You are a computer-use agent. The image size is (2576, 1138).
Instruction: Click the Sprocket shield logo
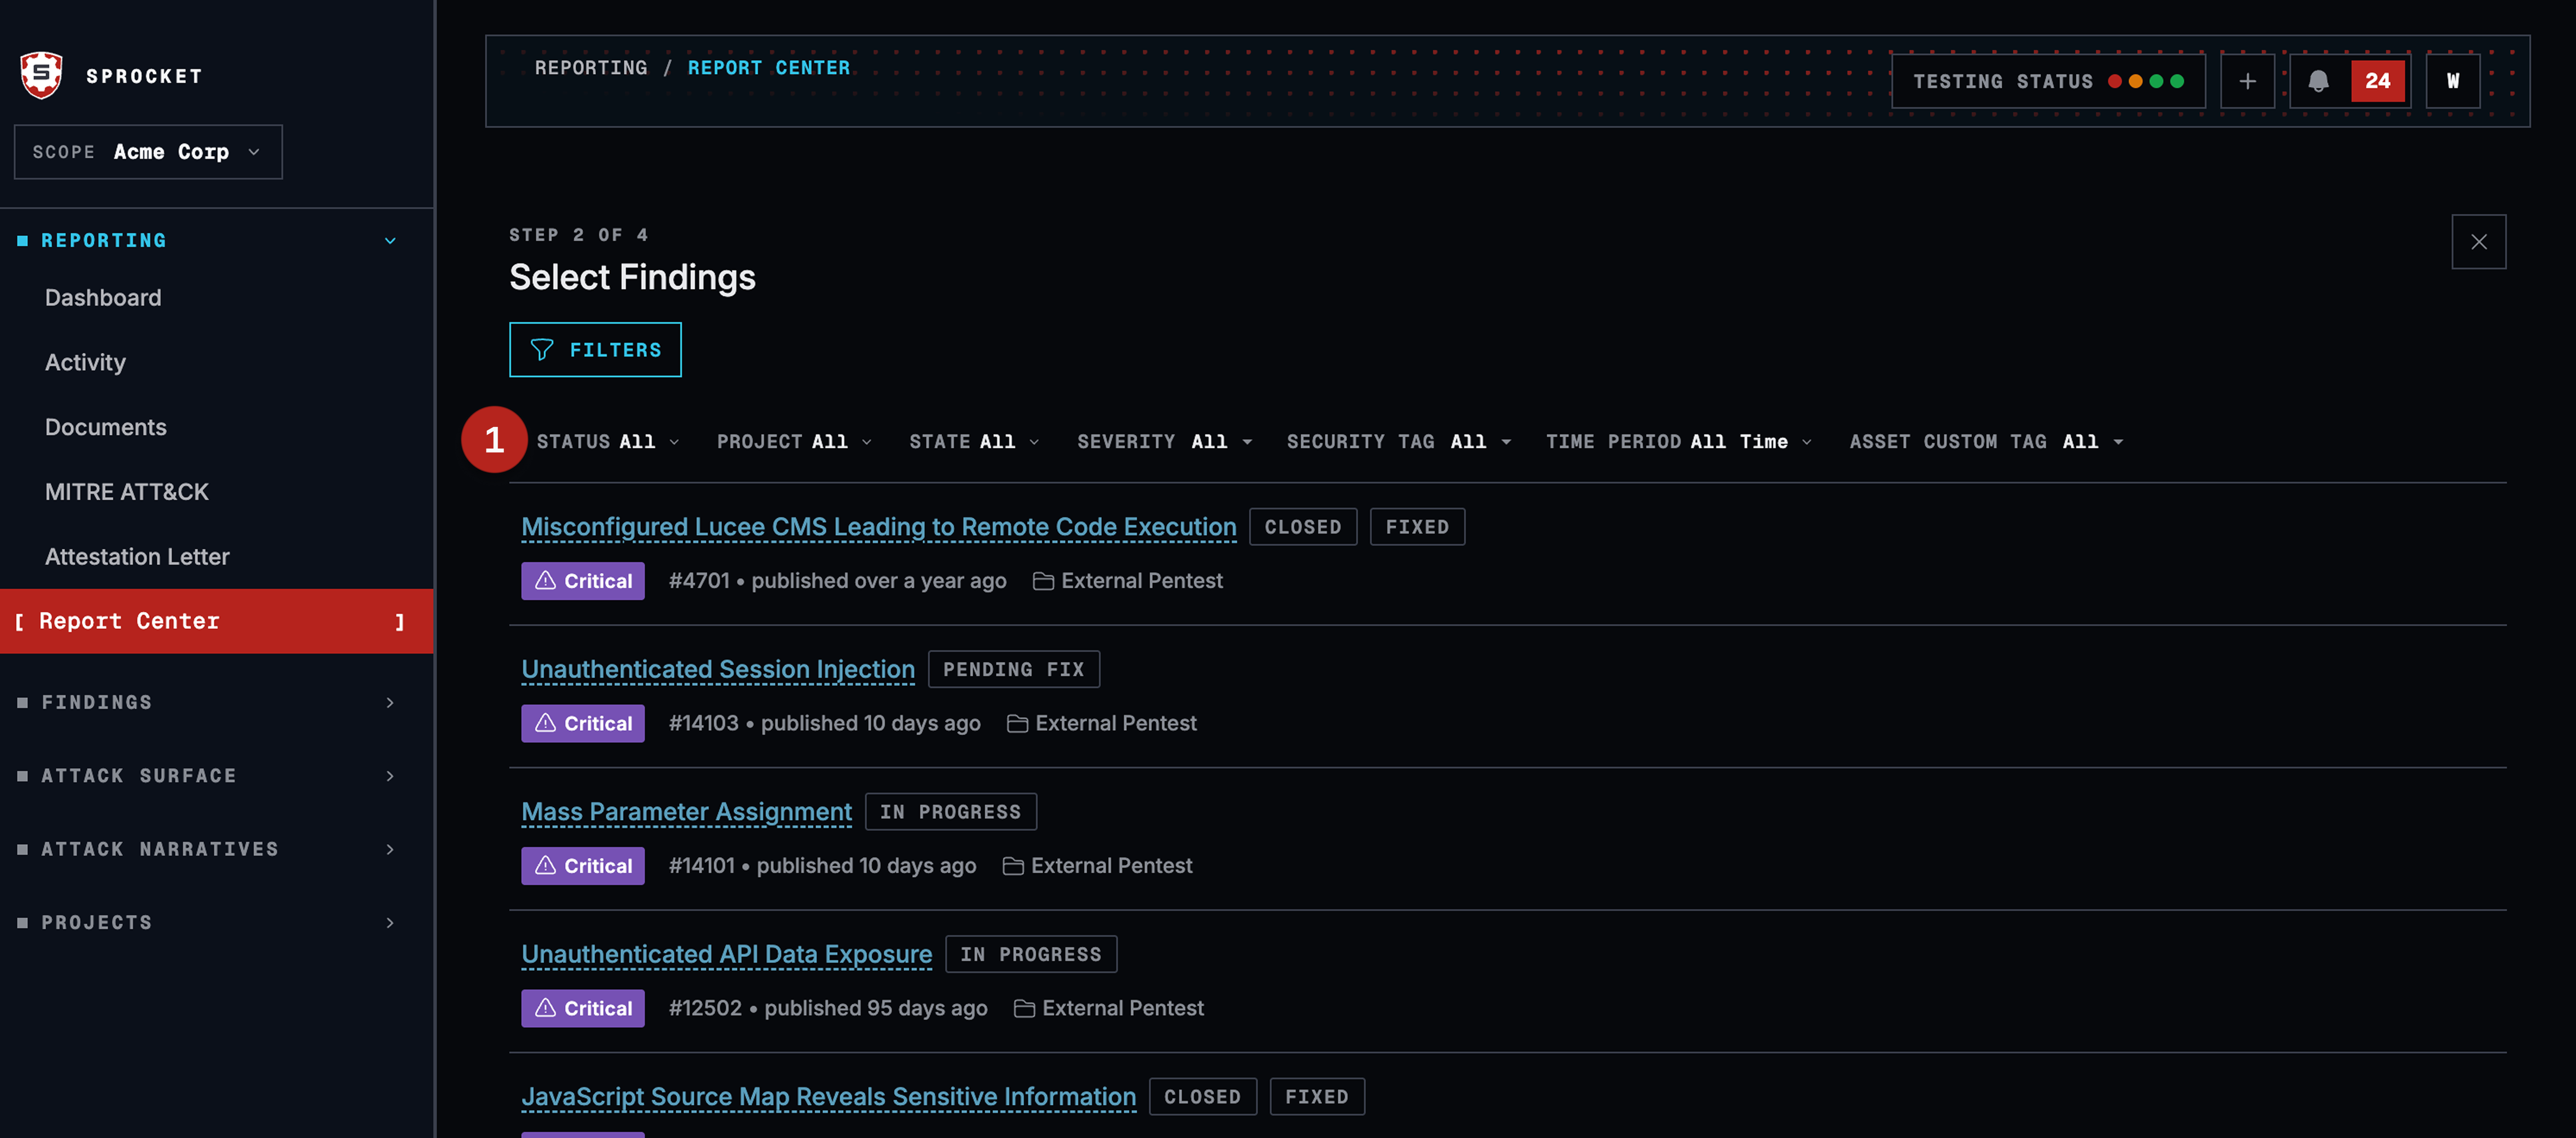point(42,75)
